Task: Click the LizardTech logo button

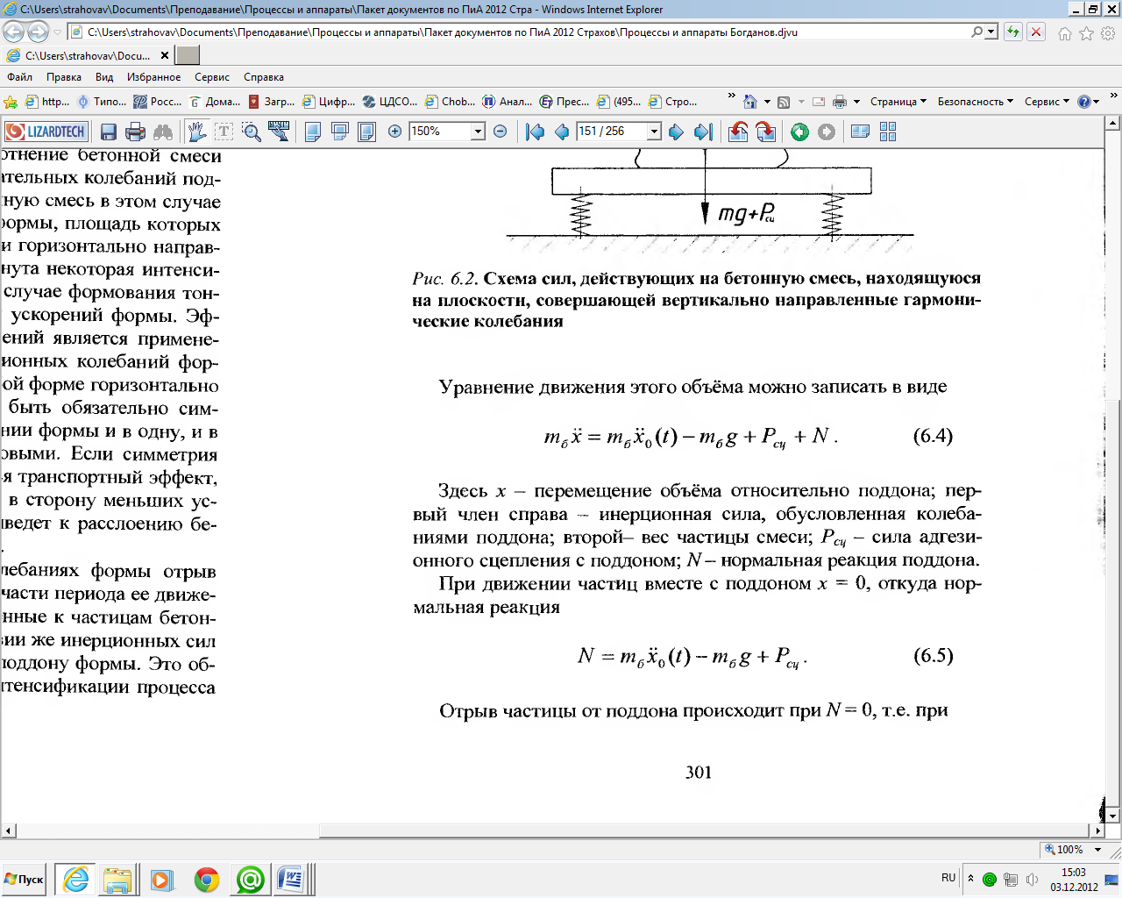Action: 46,132
